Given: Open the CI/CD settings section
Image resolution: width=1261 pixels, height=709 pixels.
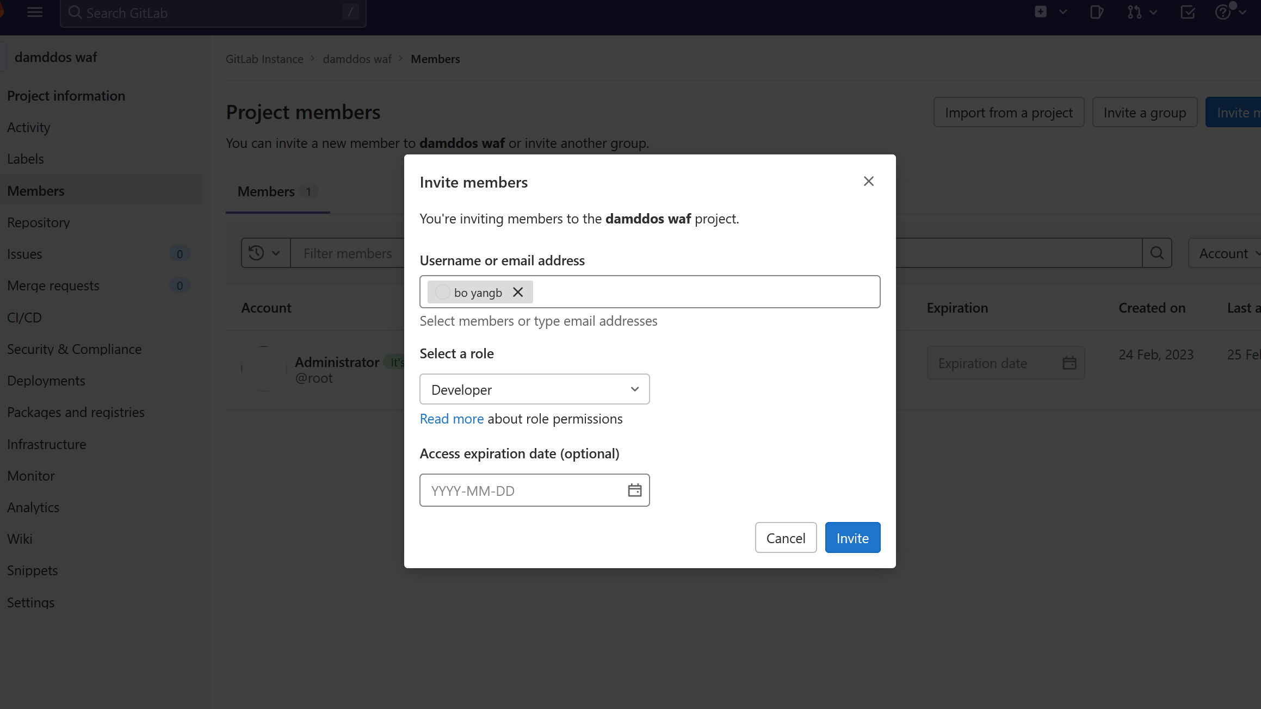Looking at the screenshot, I should 23,317.
